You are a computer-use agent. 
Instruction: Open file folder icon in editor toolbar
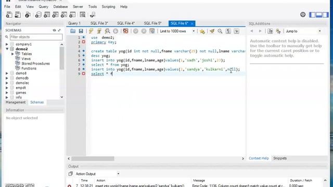coord(73,31)
